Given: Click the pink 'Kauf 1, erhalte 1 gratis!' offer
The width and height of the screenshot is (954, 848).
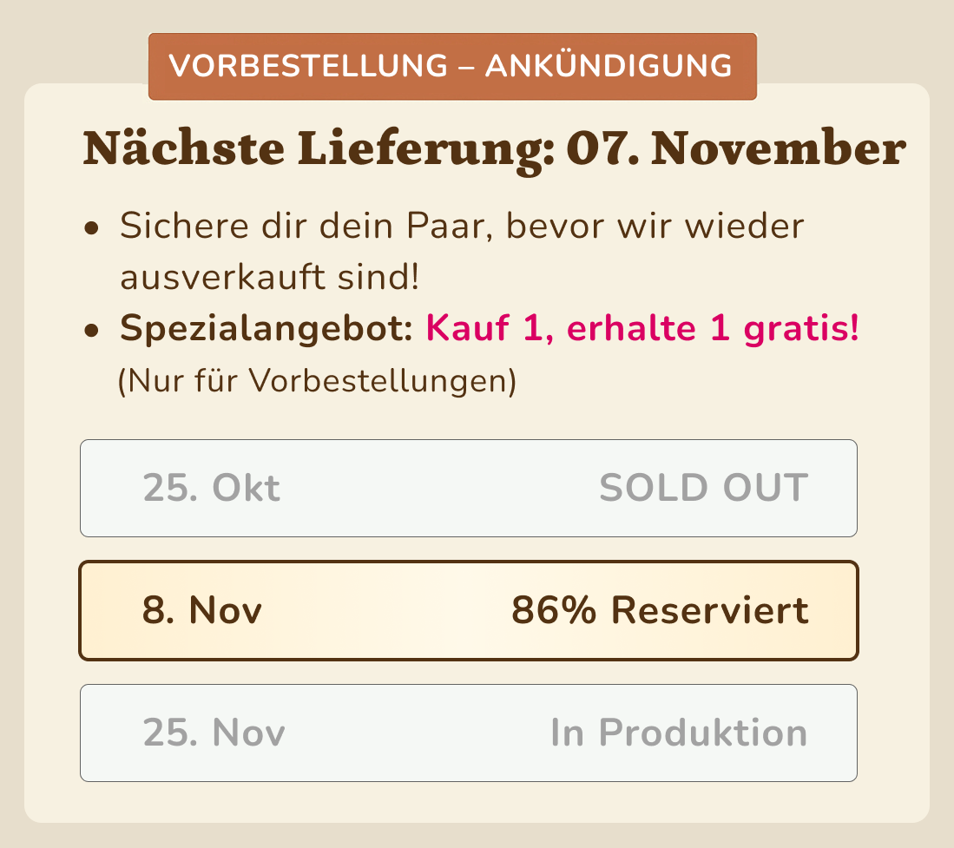Looking at the screenshot, I should point(641,331).
